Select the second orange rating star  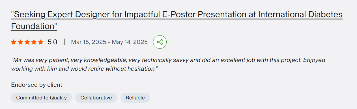[20, 42]
